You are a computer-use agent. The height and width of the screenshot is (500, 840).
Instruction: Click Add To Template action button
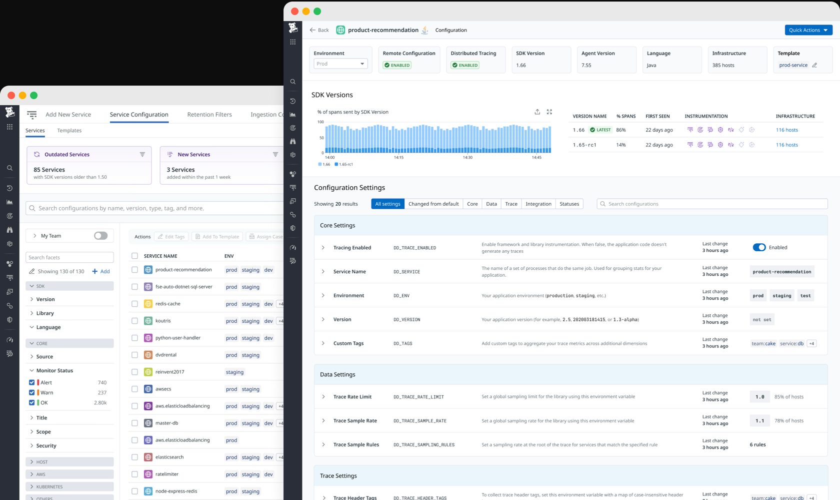(217, 237)
